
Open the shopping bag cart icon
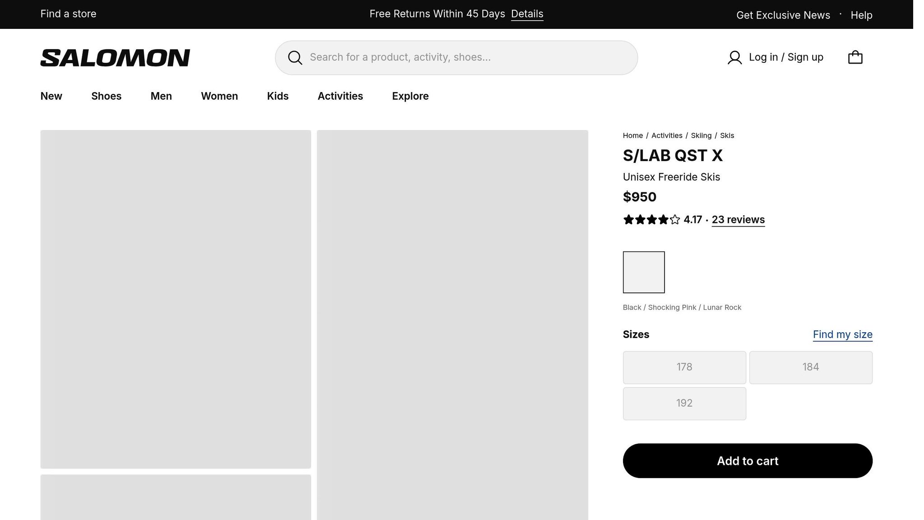(x=855, y=57)
